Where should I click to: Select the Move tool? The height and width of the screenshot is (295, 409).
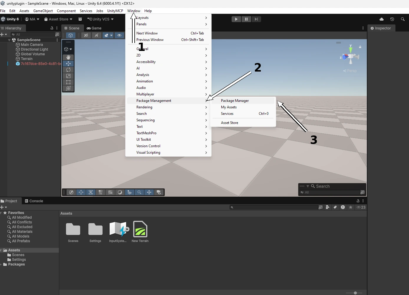68,64
